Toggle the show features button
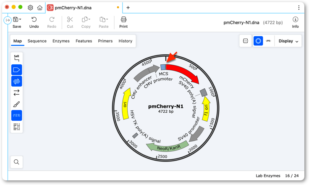Screen dimensions: 309x185 coord(16,70)
